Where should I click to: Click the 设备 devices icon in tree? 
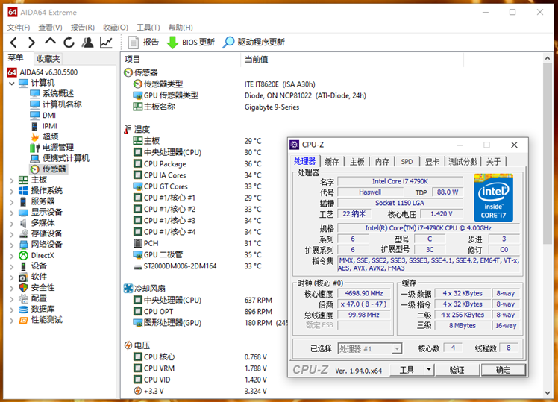[23, 266]
